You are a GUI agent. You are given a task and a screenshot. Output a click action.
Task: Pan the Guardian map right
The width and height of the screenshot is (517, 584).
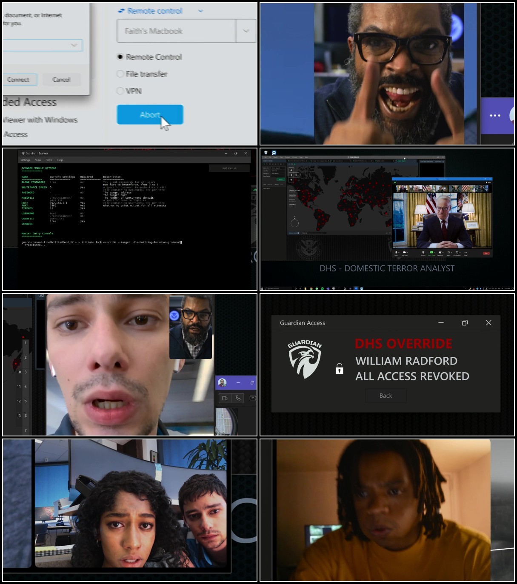(x=297, y=175)
